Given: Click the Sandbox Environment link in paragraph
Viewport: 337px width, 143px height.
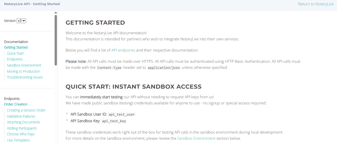Looking at the screenshot, I should click(196, 138).
